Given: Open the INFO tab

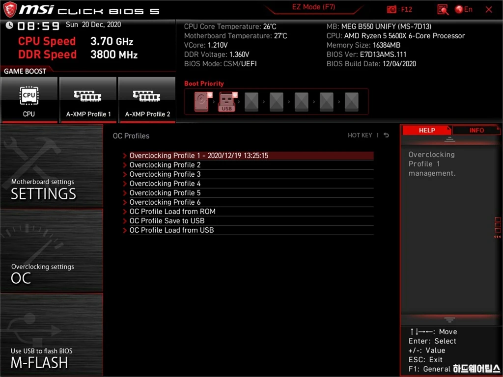Looking at the screenshot, I should (x=476, y=130).
